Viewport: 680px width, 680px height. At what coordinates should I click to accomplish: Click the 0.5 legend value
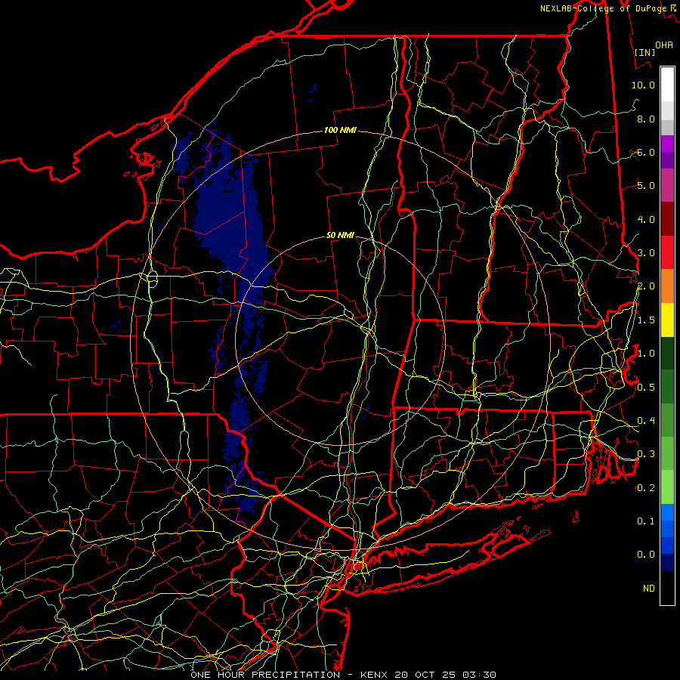tap(646, 387)
